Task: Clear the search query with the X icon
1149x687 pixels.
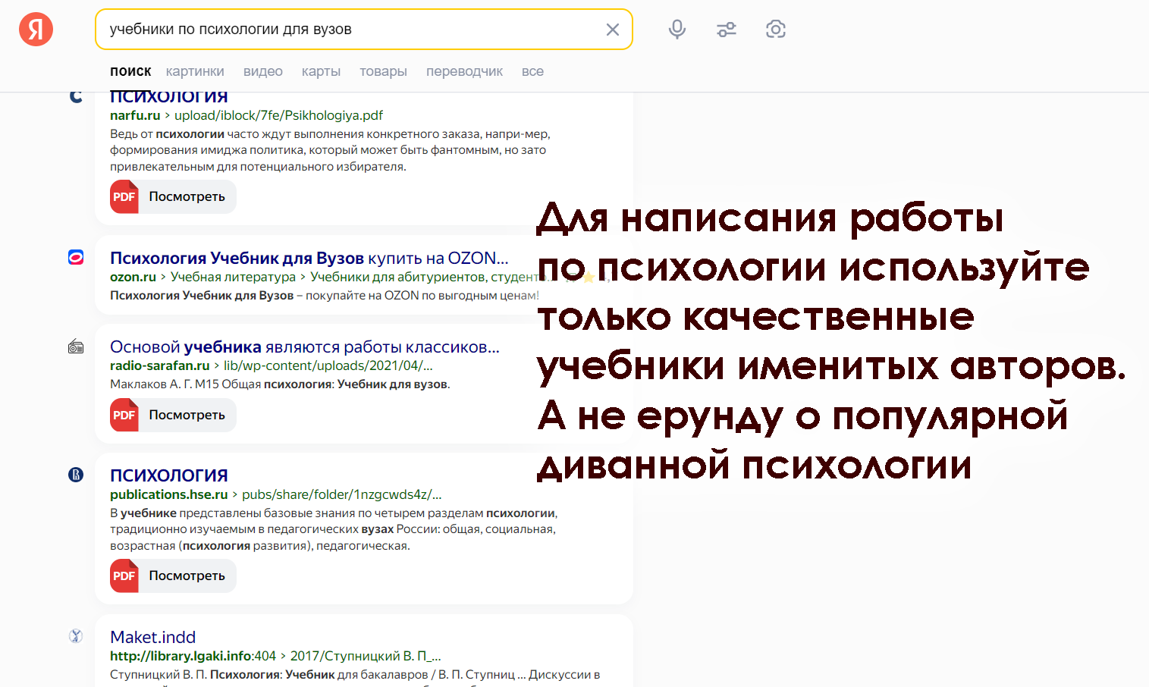Action: click(x=613, y=30)
